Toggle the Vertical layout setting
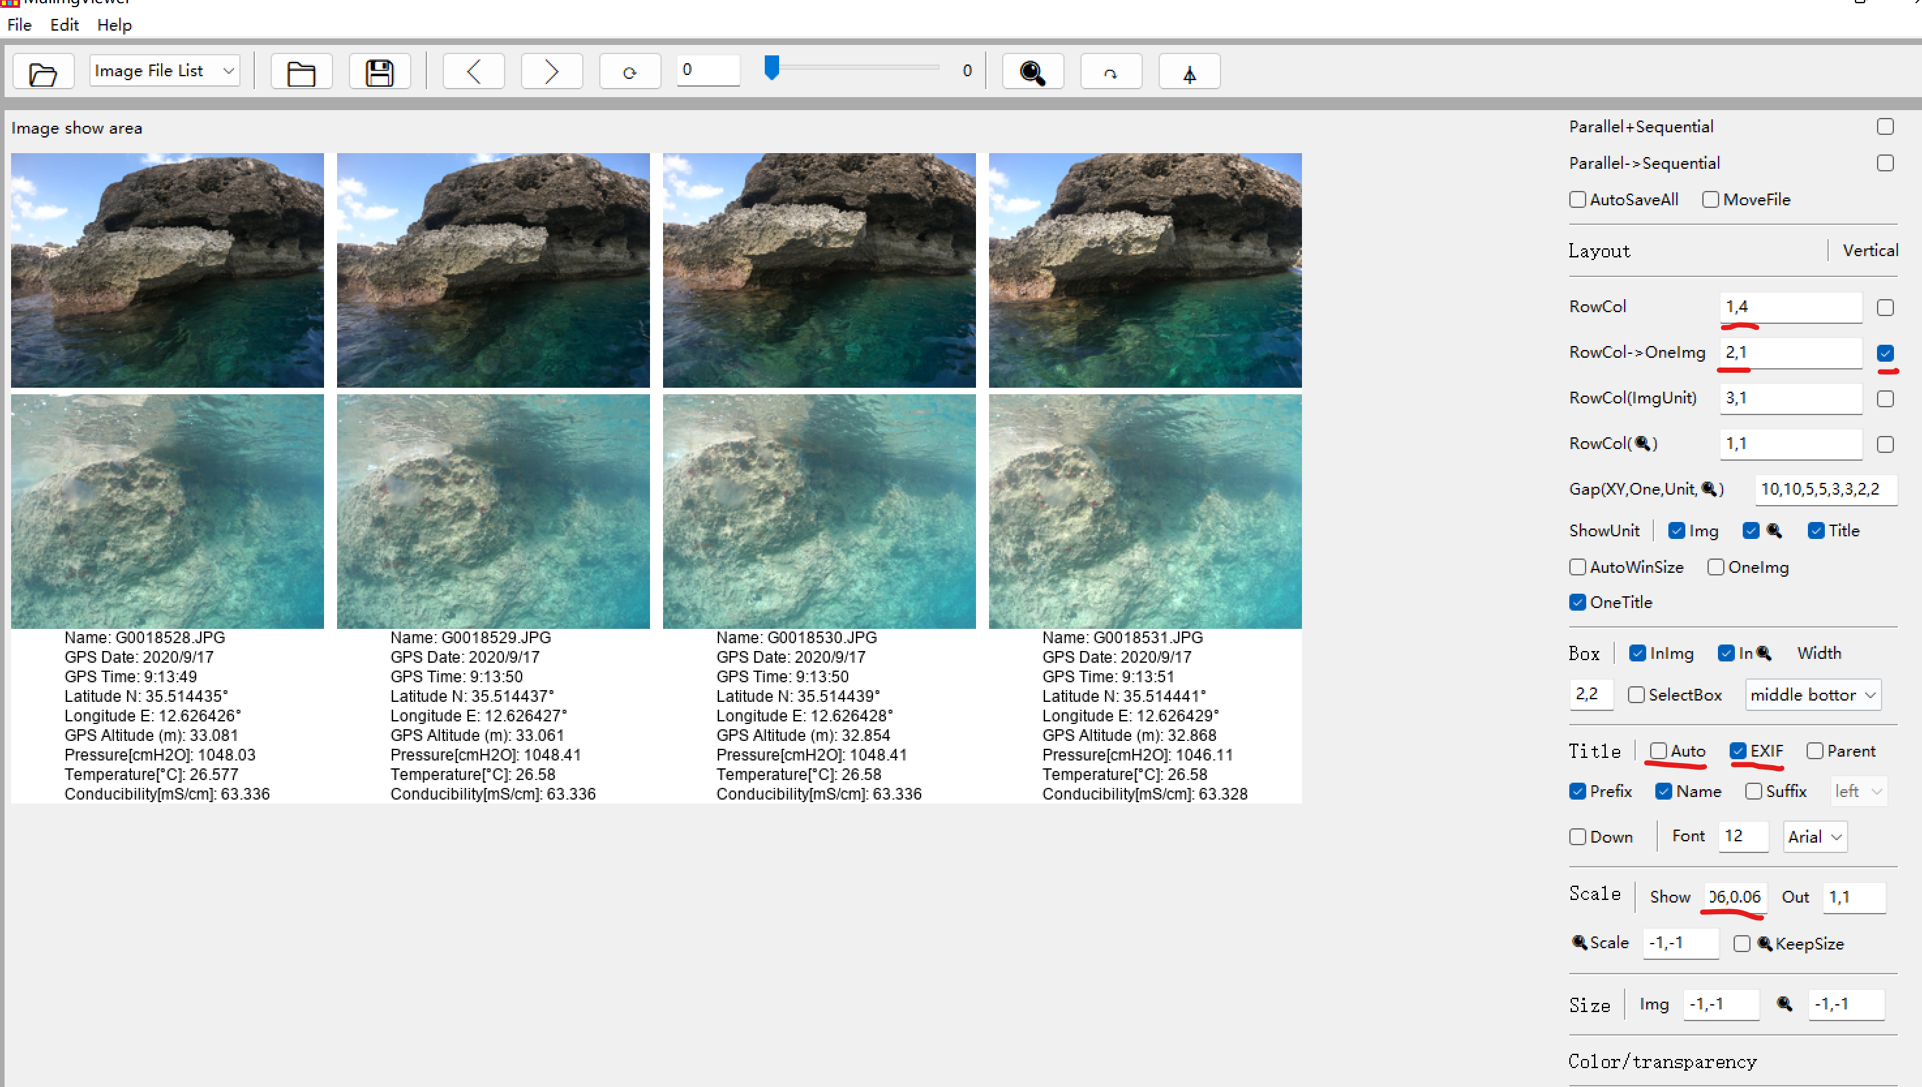1922x1087 pixels. click(x=1870, y=250)
